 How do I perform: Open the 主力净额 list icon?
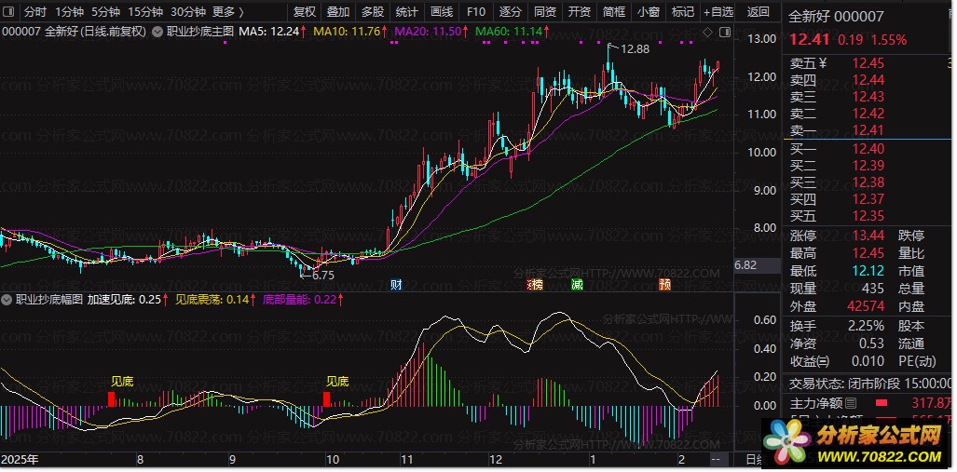tap(850, 403)
